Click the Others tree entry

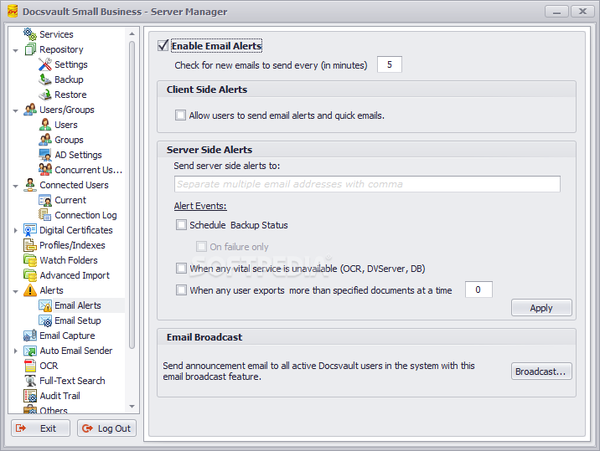point(54,411)
